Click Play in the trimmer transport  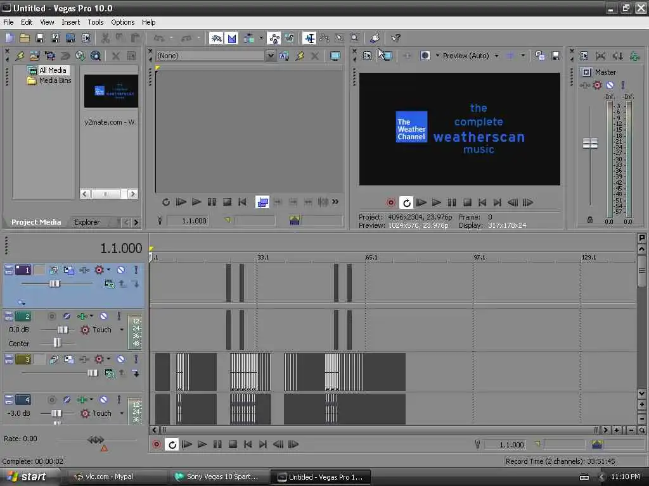tap(196, 202)
